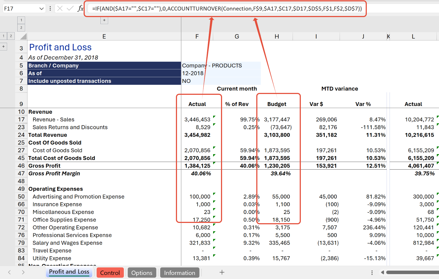Click the formula bar vertical dots handle

pos(50,9)
